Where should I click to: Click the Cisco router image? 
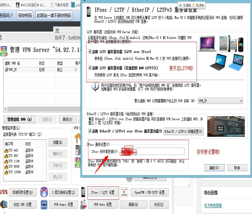(x=226, y=127)
